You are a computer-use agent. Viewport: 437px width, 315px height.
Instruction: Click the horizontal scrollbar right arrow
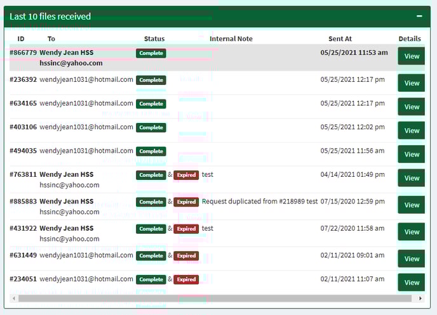coord(419,298)
